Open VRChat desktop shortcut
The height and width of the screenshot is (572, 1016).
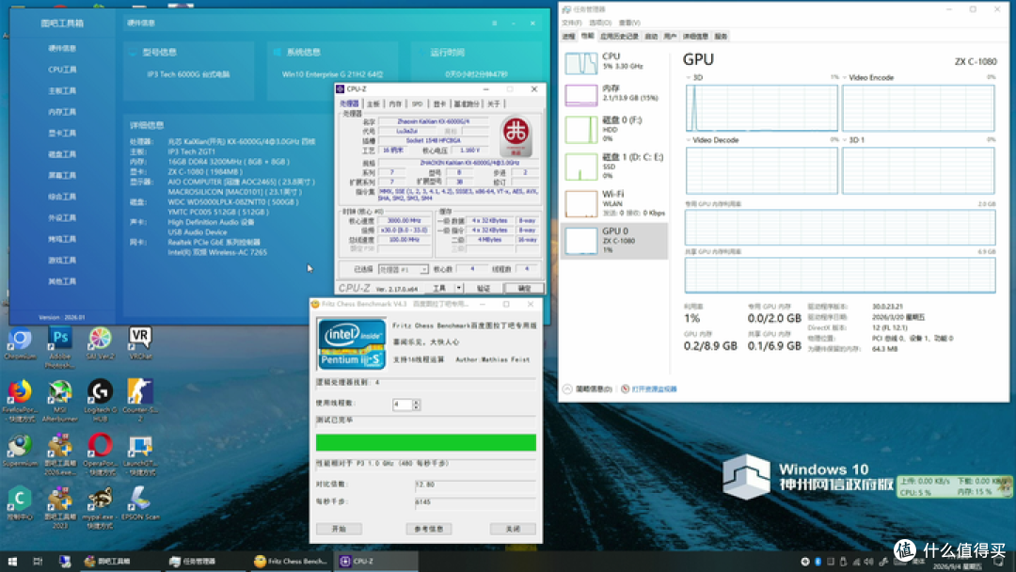coord(140,343)
